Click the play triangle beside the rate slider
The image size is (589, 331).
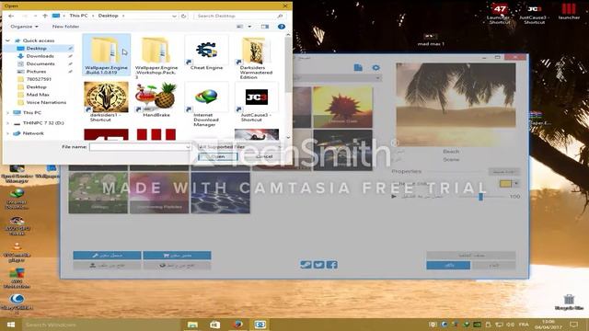(x=394, y=196)
